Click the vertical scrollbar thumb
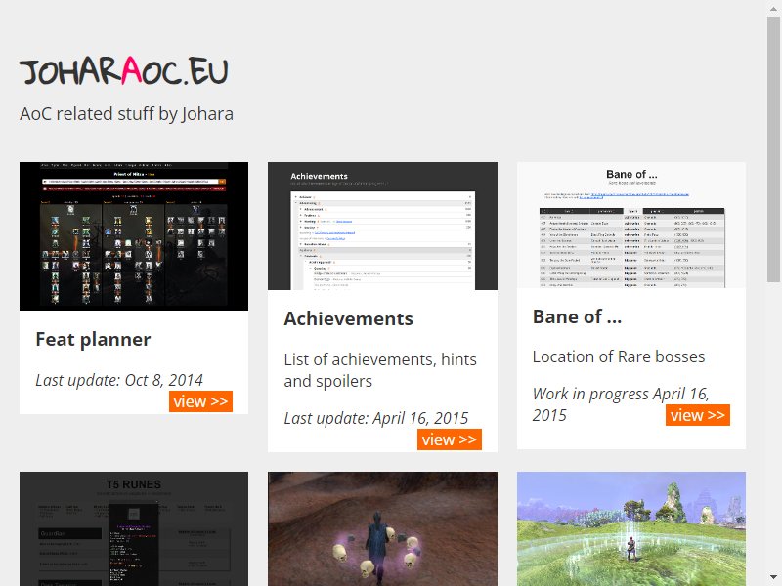Viewport: 782px width, 586px height. 773,149
